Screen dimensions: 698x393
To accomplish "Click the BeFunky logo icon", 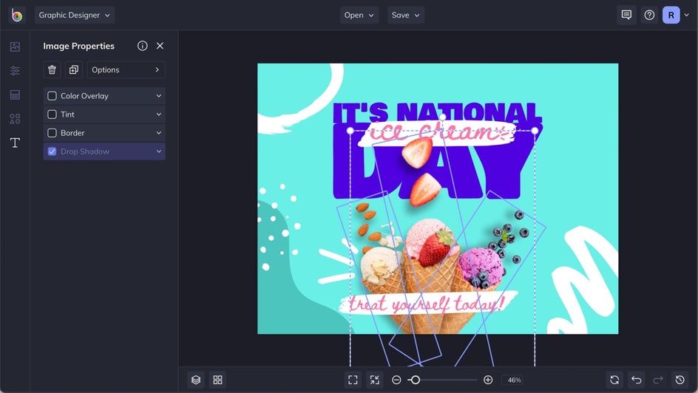I will tap(17, 15).
